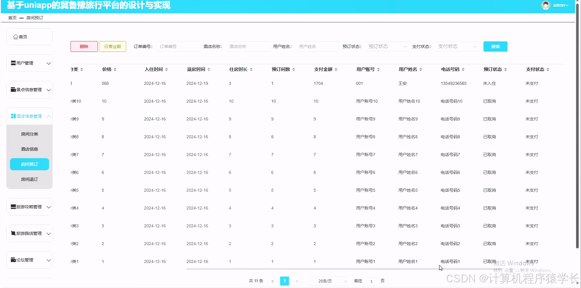Click the 搜索 button

tap(495, 46)
